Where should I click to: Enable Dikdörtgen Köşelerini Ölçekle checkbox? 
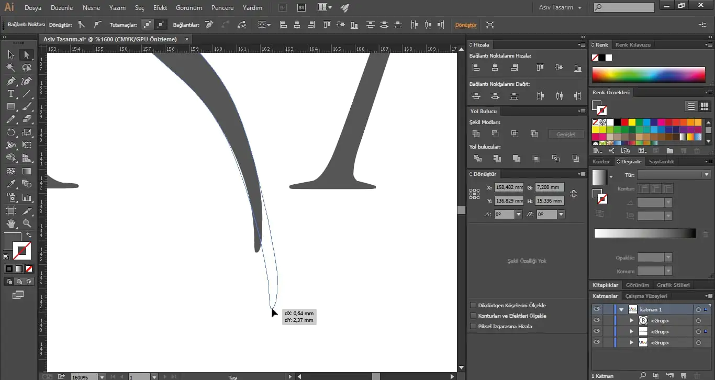click(473, 305)
